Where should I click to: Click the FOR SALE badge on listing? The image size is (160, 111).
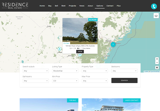point(73,100)
